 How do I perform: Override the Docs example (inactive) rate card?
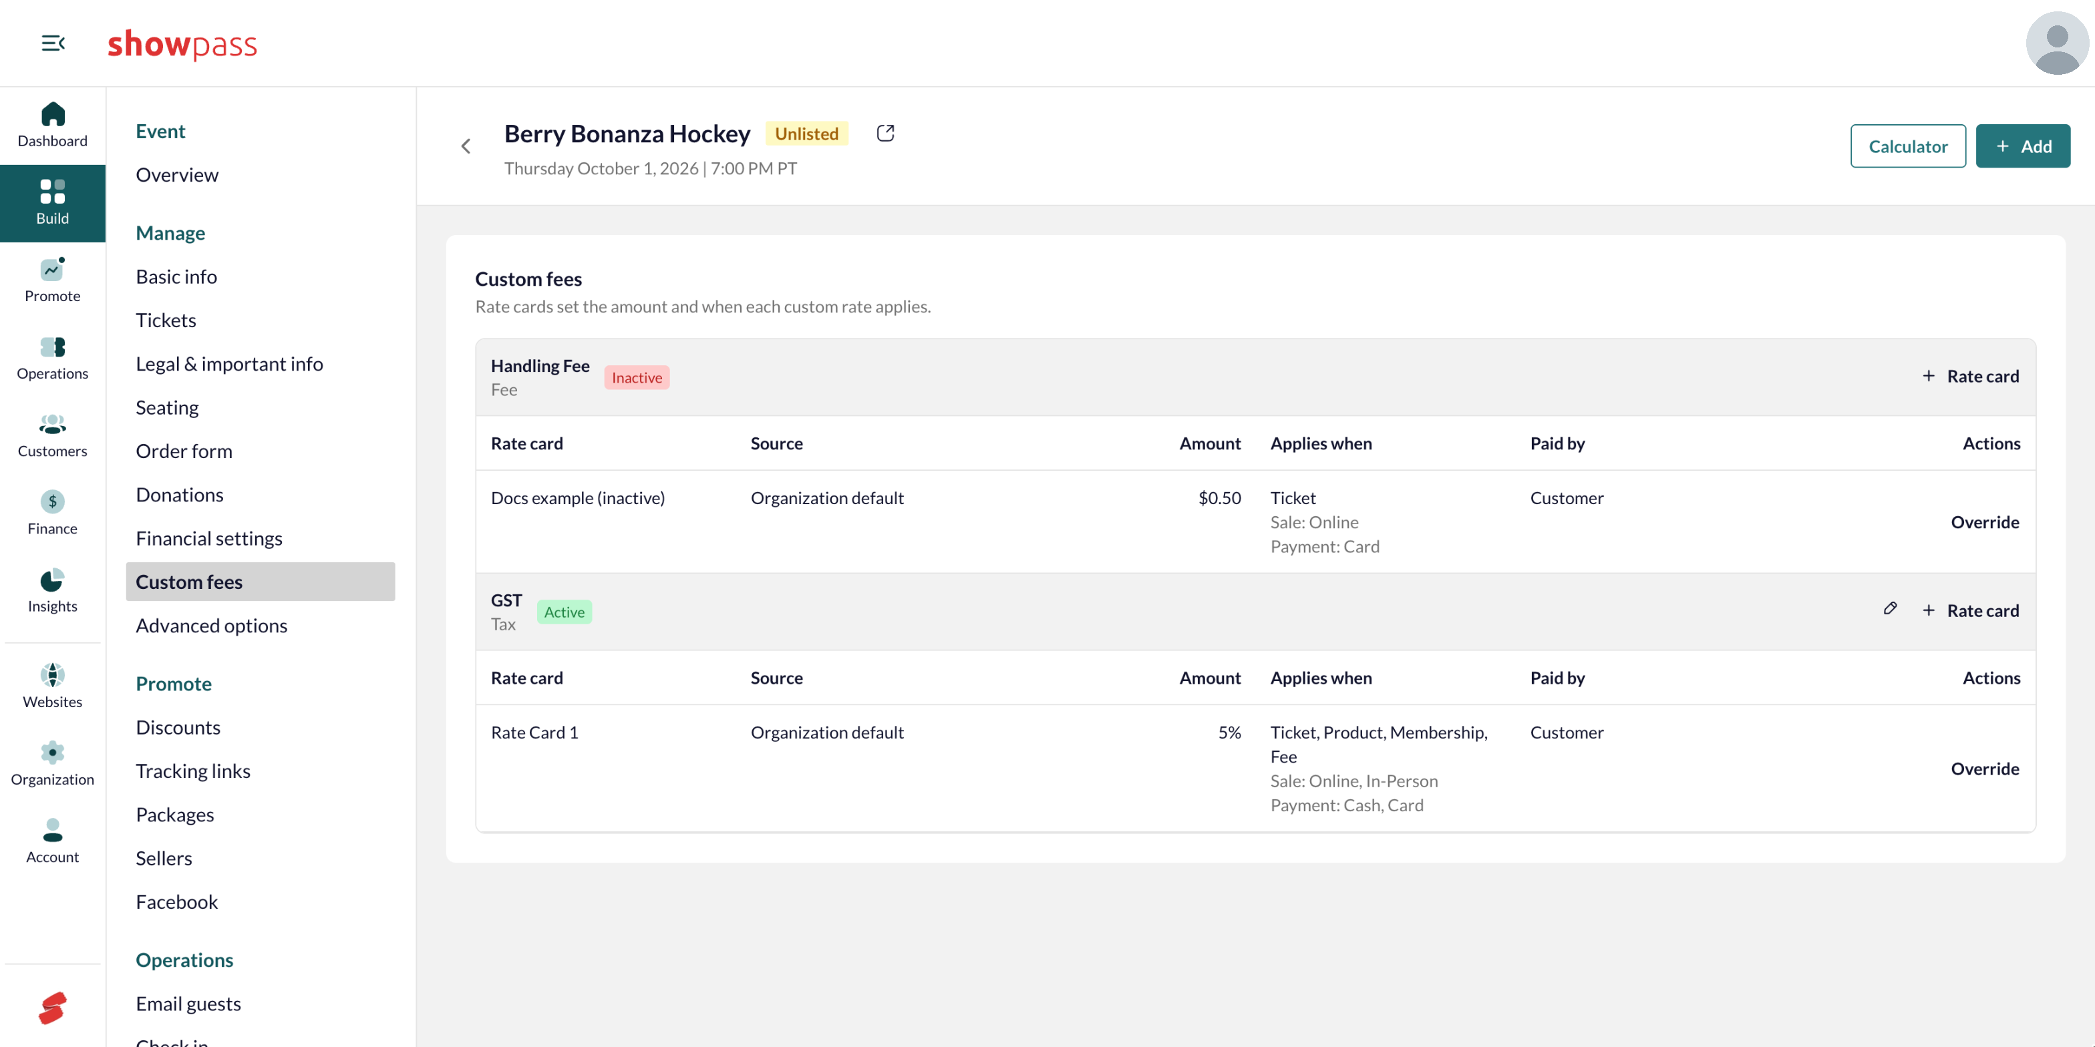pyautogui.click(x=1984, y=522)
